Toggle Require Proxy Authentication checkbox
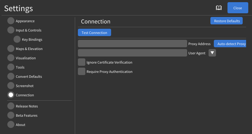 click(x=82, y=72)
